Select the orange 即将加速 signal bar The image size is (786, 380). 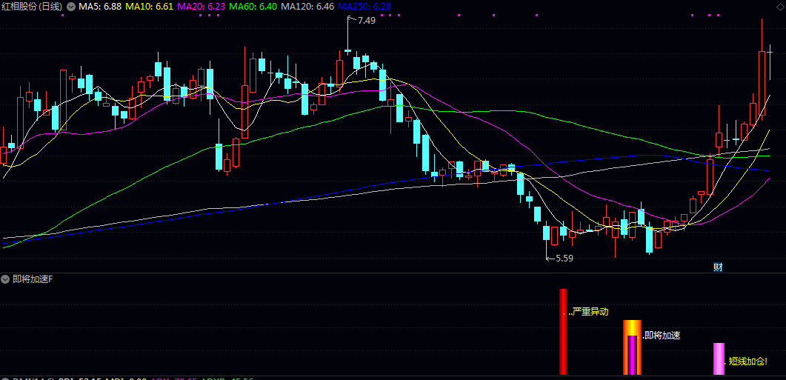tap(631, 347)
